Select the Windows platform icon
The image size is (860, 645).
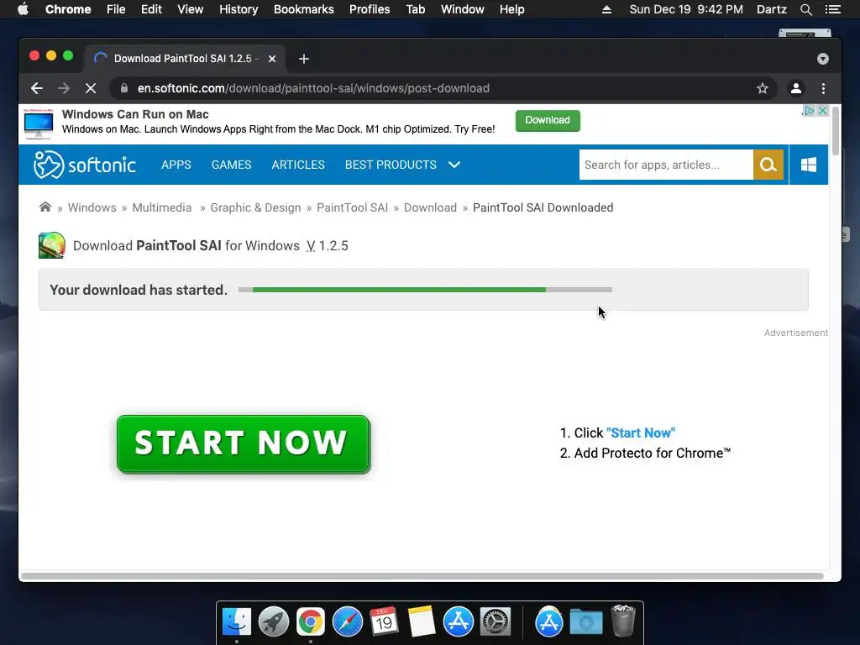(809, 165)
